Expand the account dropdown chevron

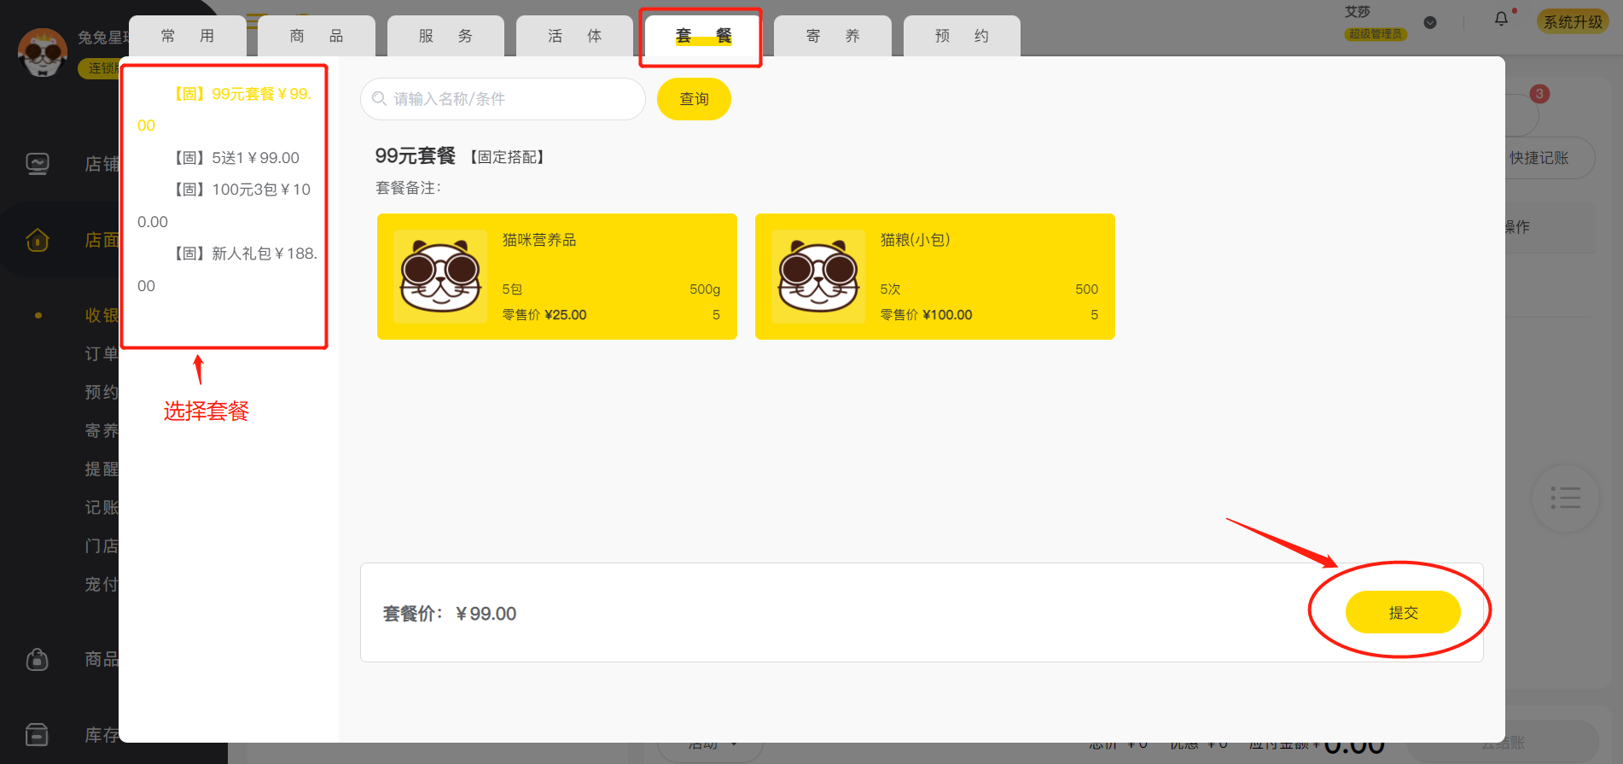pyautogui.click(x=1430, y=23)
